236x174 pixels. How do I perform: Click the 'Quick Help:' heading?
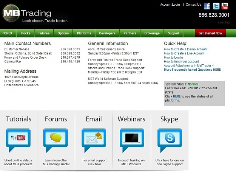[x=176, y=43]
